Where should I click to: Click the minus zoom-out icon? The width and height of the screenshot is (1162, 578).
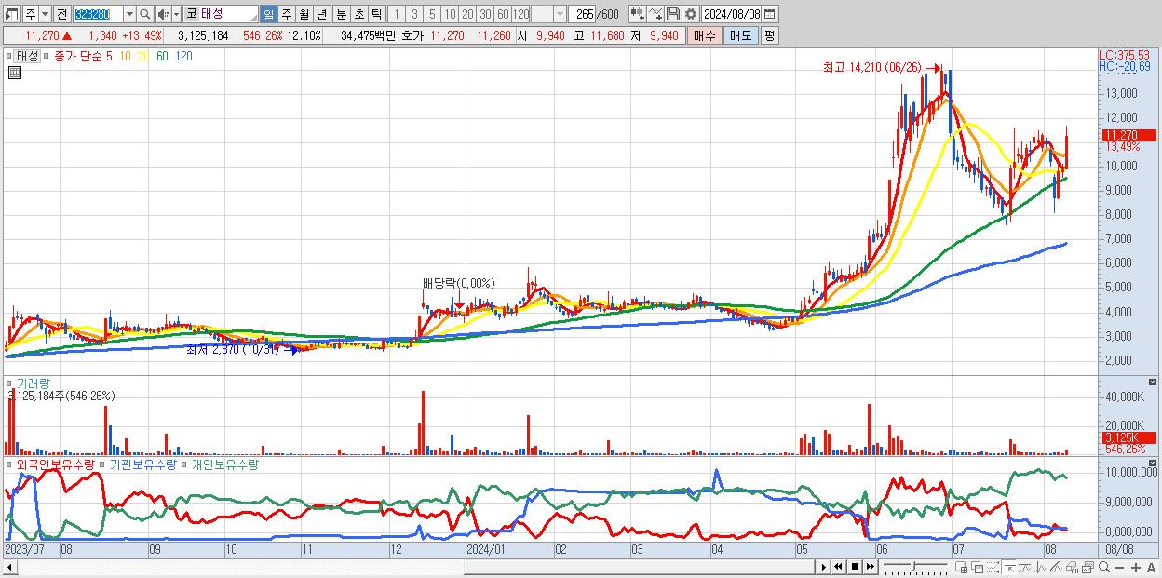tap(1119, 568)
